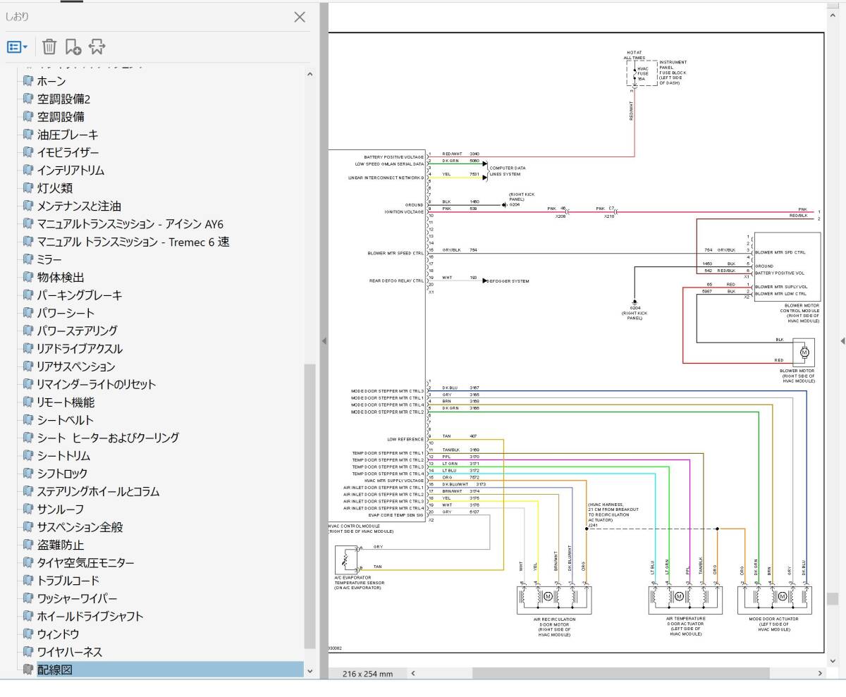Open the ワイヤハーネス bookmark

click(69, 652)
